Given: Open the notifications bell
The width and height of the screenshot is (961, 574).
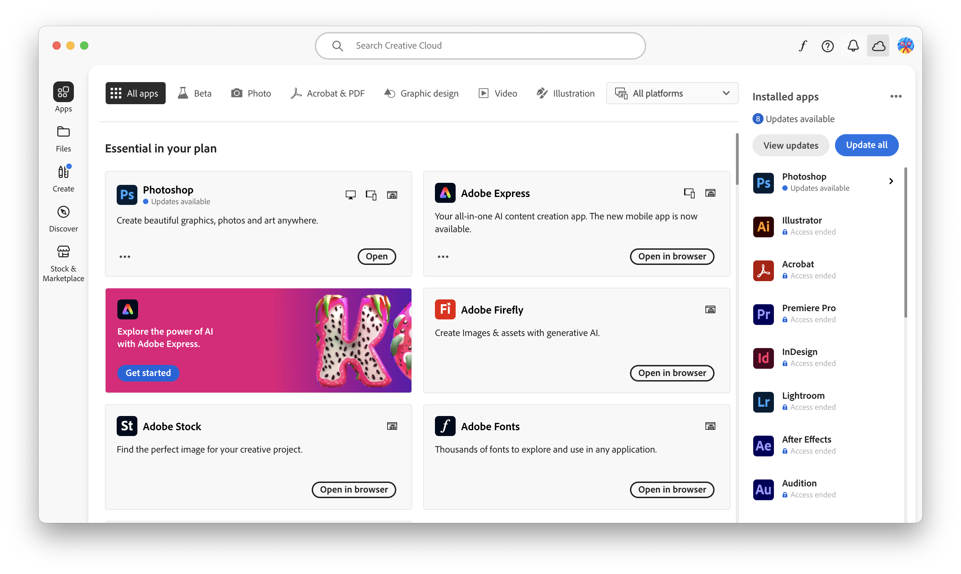Looking at the screenshot, I should [853, 46].
